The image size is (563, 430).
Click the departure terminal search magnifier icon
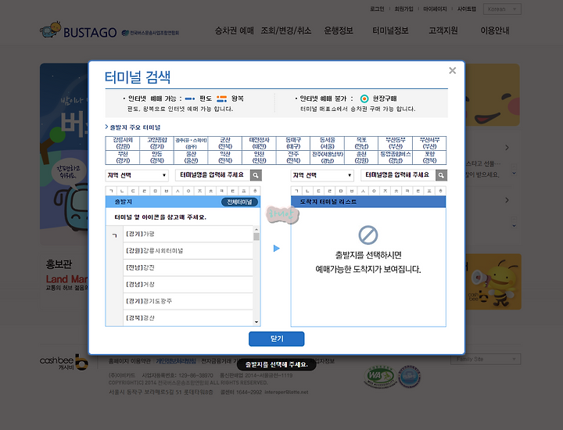coord(256,175)
